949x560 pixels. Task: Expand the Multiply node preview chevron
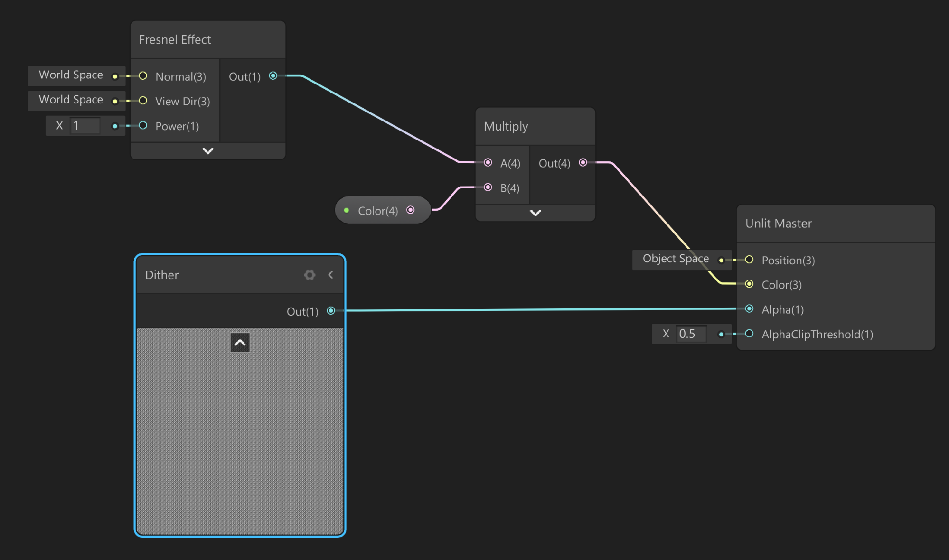click(535, 213)
